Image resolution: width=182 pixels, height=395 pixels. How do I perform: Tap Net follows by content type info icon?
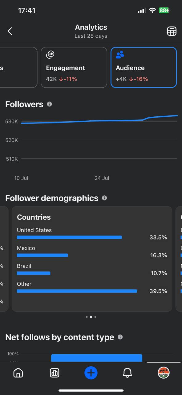click(120, 337)
